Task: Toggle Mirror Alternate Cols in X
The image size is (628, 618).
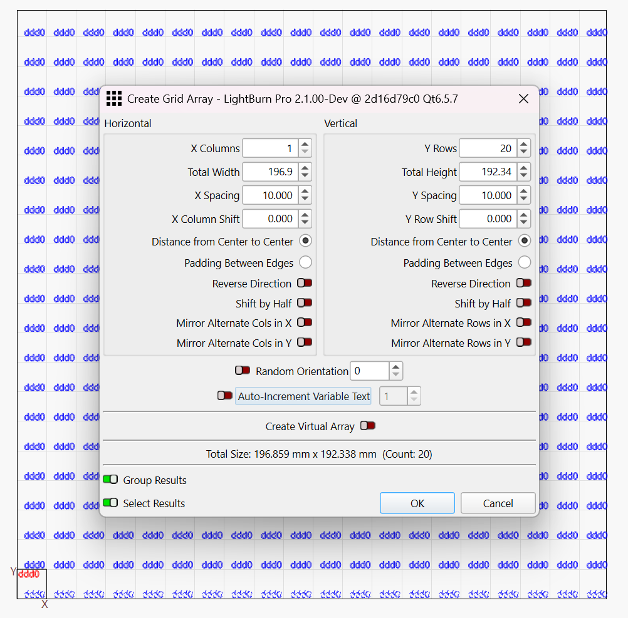Action: [x=305, y=322]
